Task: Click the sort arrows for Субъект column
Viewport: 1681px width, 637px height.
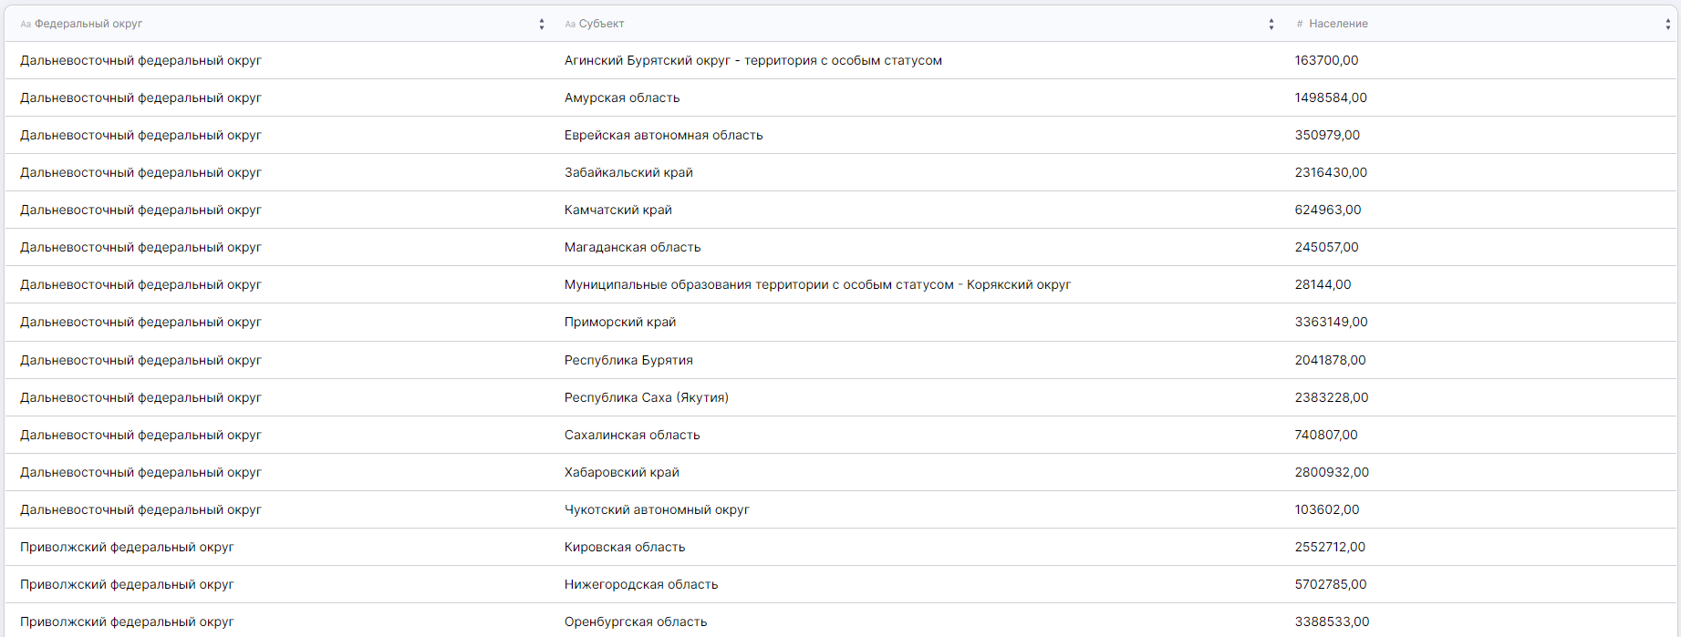Action: pyautogui.click(x=1271, y=25)
